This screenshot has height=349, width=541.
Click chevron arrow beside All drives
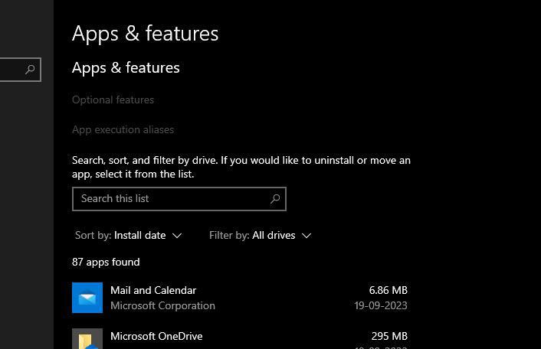[307, 236]
